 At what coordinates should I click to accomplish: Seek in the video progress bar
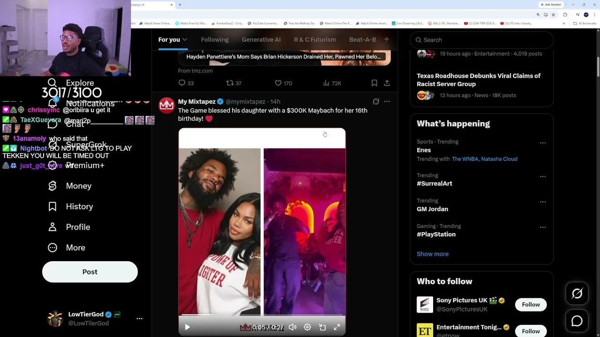point(262,315)
